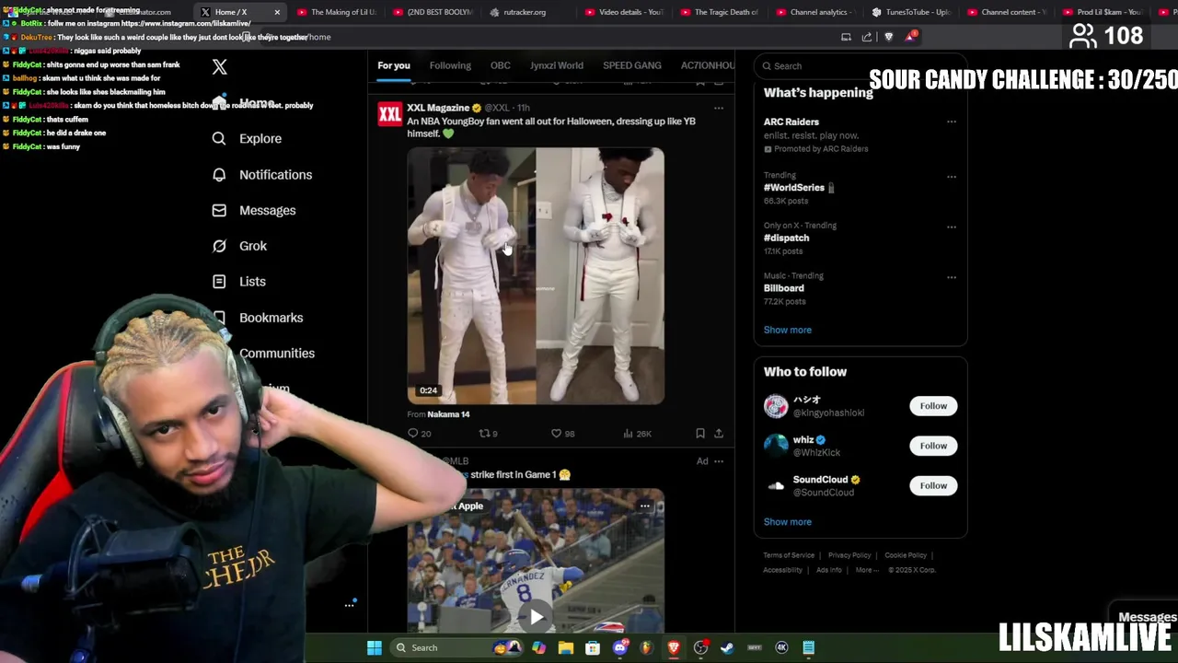Viewport: 1178px width, 663px height.
Task: Open Notifications in the X sidebar
Action: [x=262, y=174]
